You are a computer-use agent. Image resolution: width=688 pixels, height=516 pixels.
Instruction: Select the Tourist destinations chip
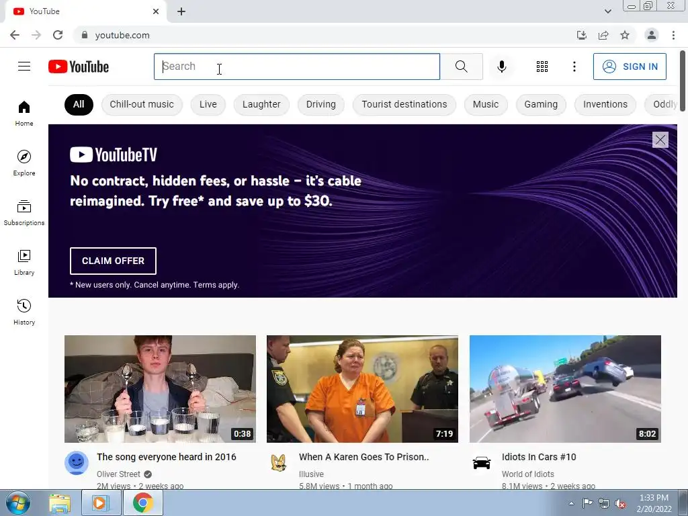point(404,104)
